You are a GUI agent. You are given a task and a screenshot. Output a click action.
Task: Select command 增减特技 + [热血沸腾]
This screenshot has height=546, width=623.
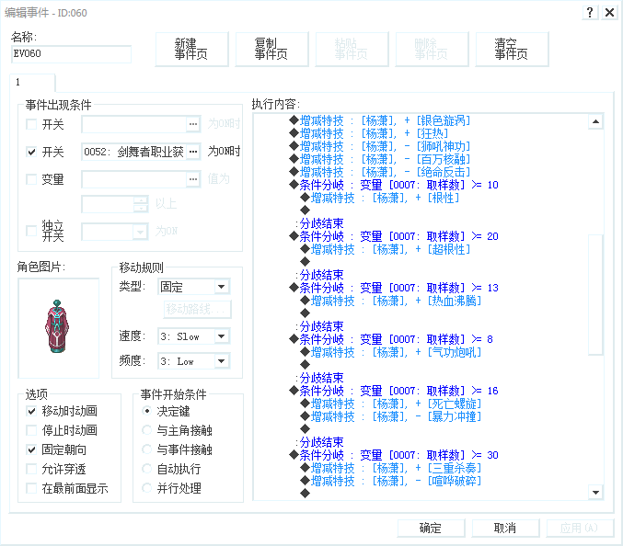[391, 301]
